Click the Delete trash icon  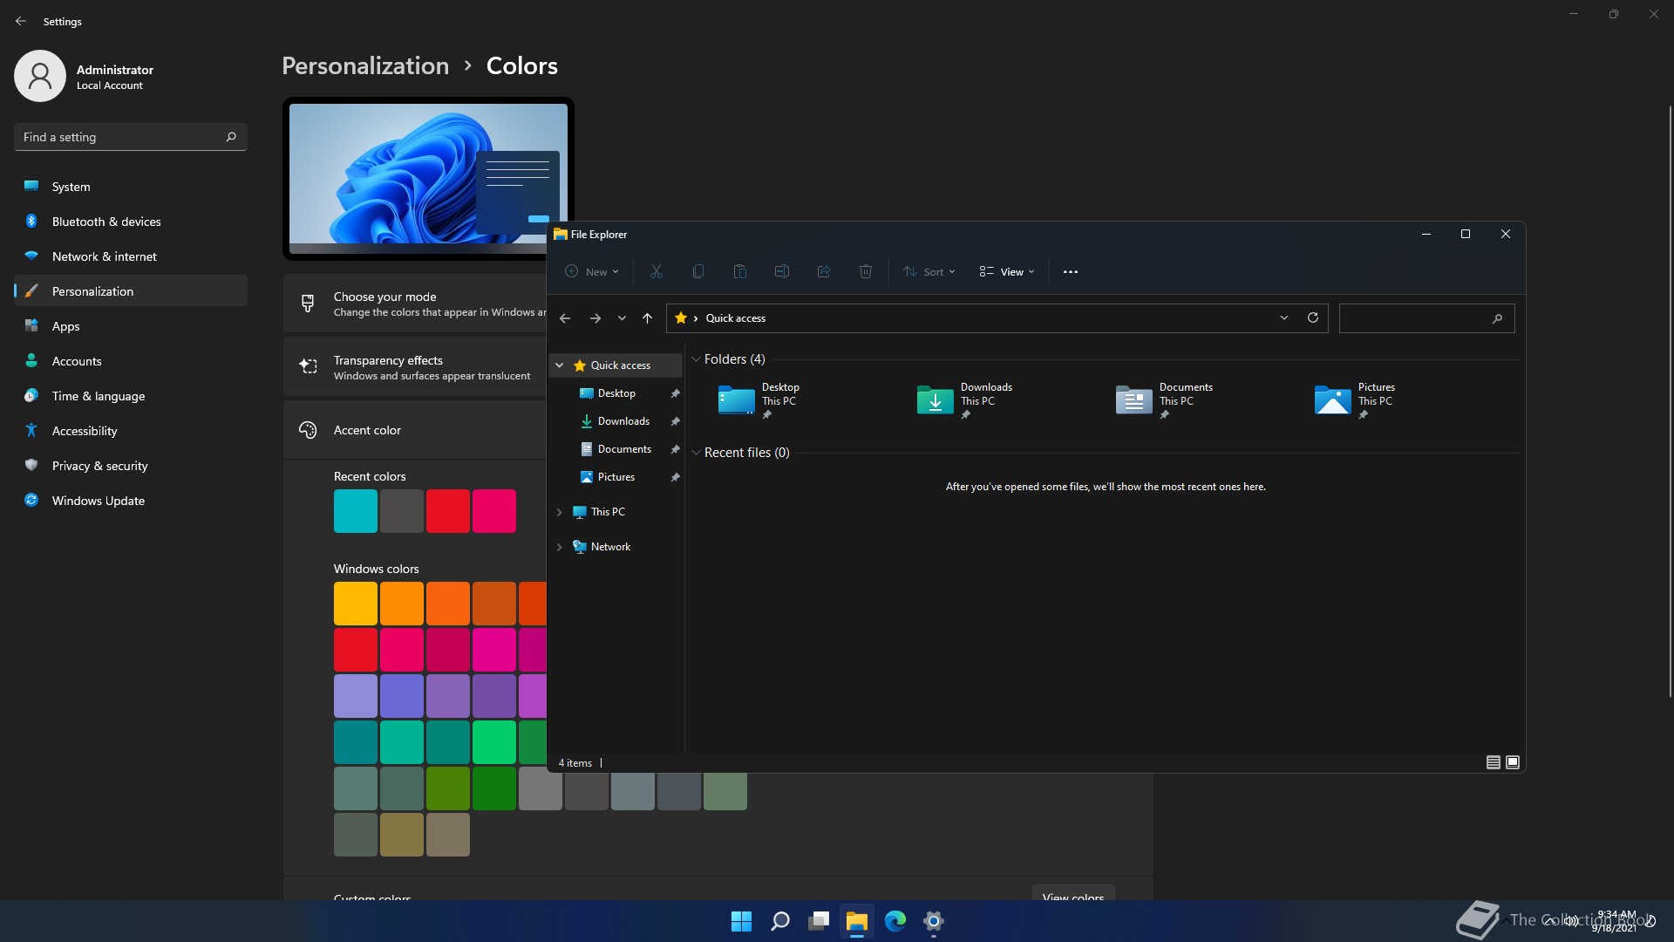866,272
